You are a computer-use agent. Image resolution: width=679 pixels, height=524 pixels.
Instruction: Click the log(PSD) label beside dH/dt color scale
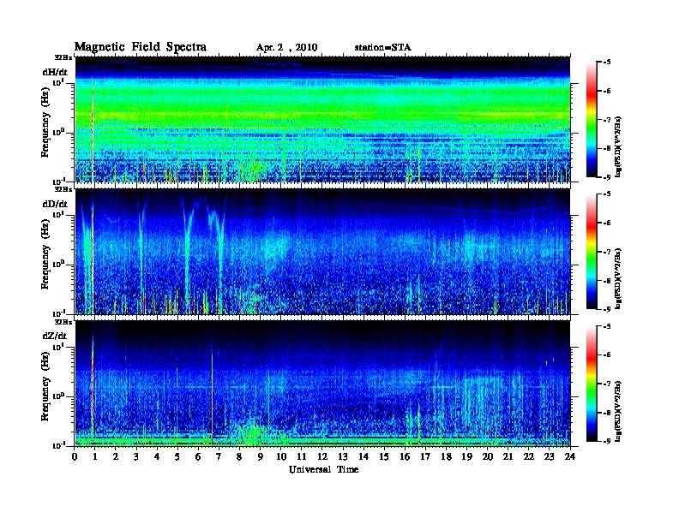coord(619,146)
